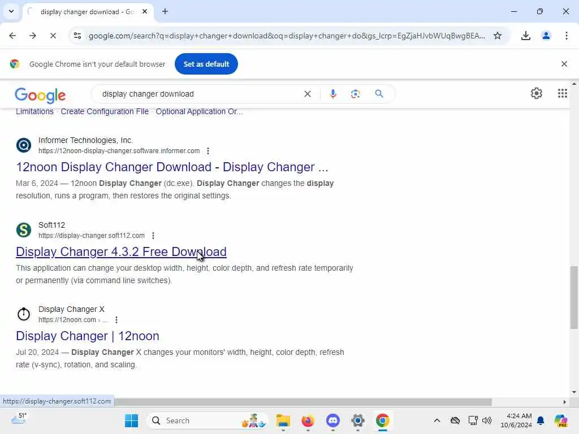Switch to Chrome in taskbar

pyautogui.click(x=383, y=420)
